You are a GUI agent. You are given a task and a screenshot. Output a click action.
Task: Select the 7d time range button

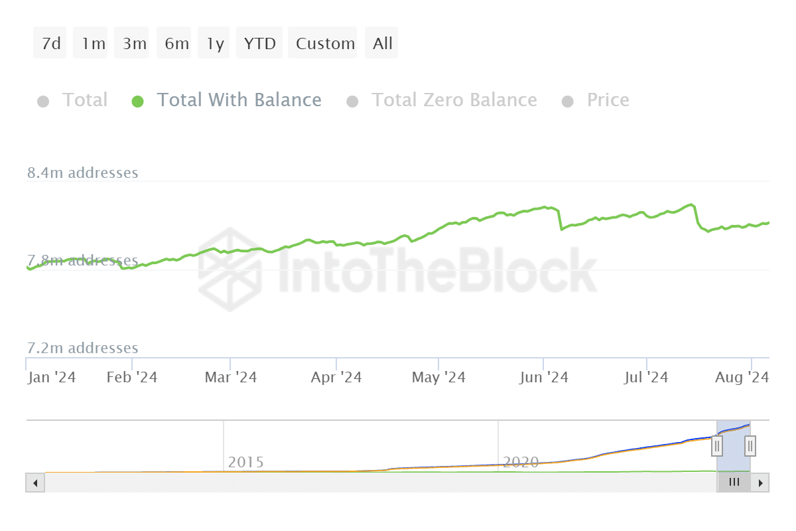click(50, 44)
